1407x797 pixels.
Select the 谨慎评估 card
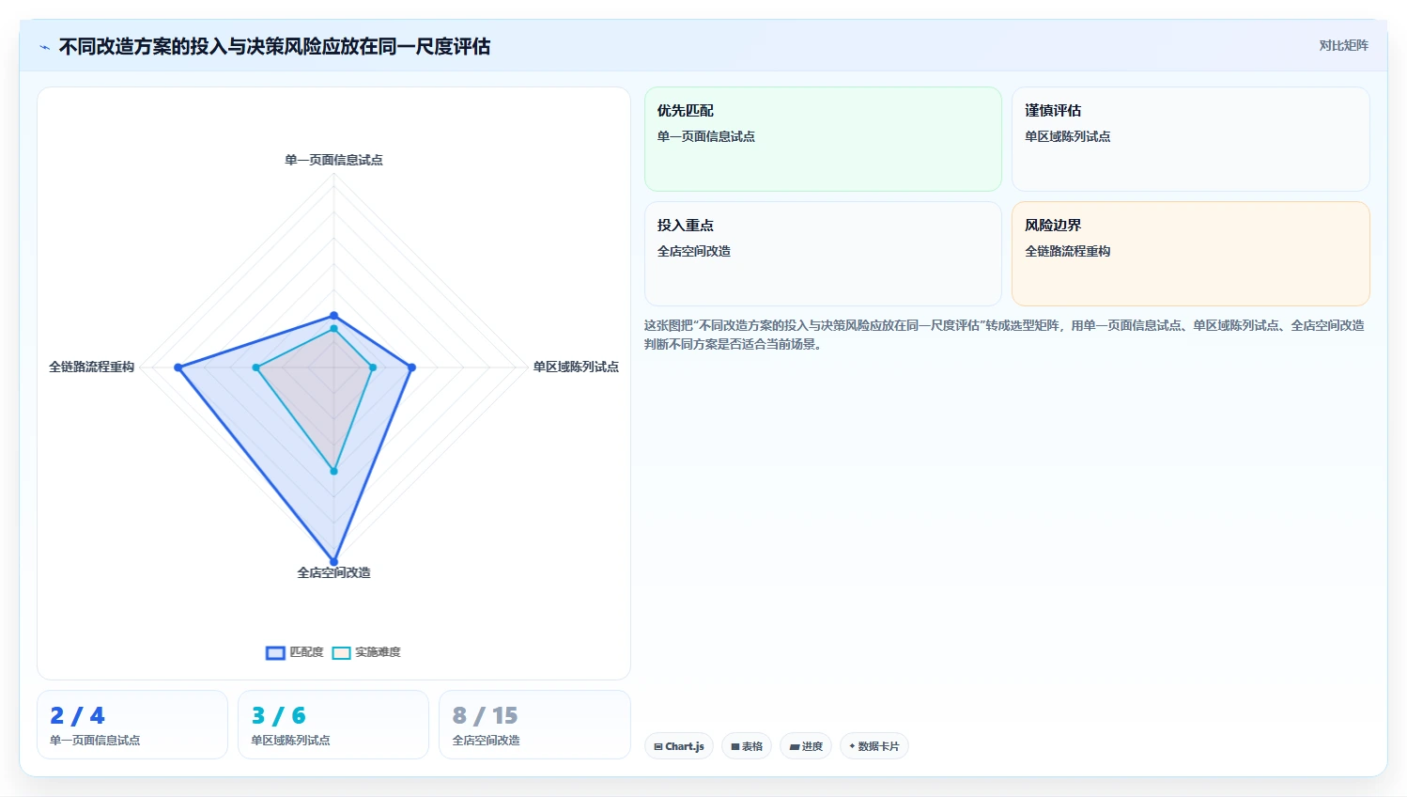pos(1190,139)
